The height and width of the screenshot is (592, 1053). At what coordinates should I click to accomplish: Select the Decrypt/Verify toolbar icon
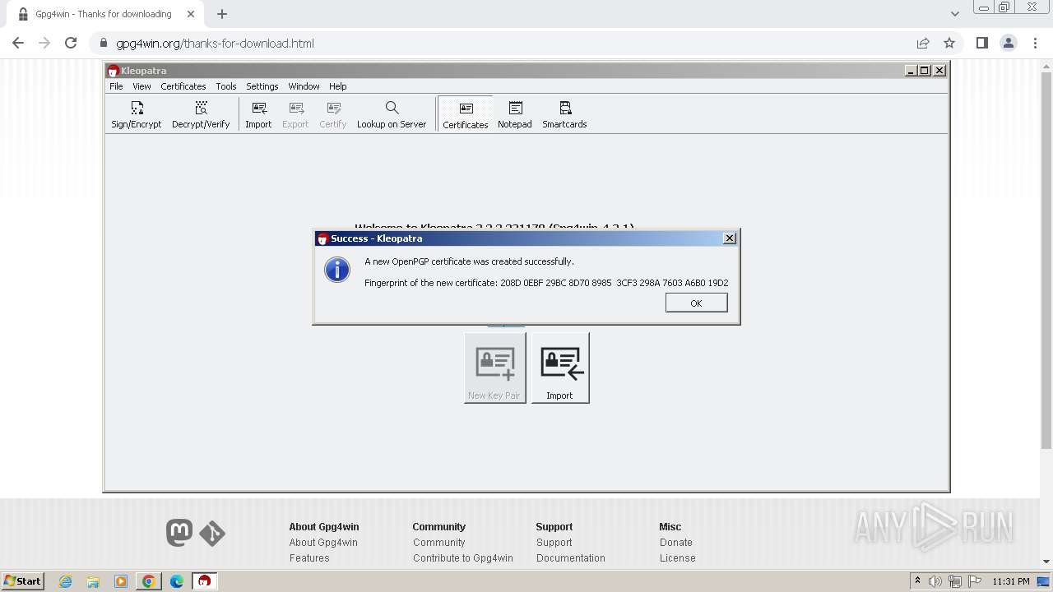click(x=201, y=114)
